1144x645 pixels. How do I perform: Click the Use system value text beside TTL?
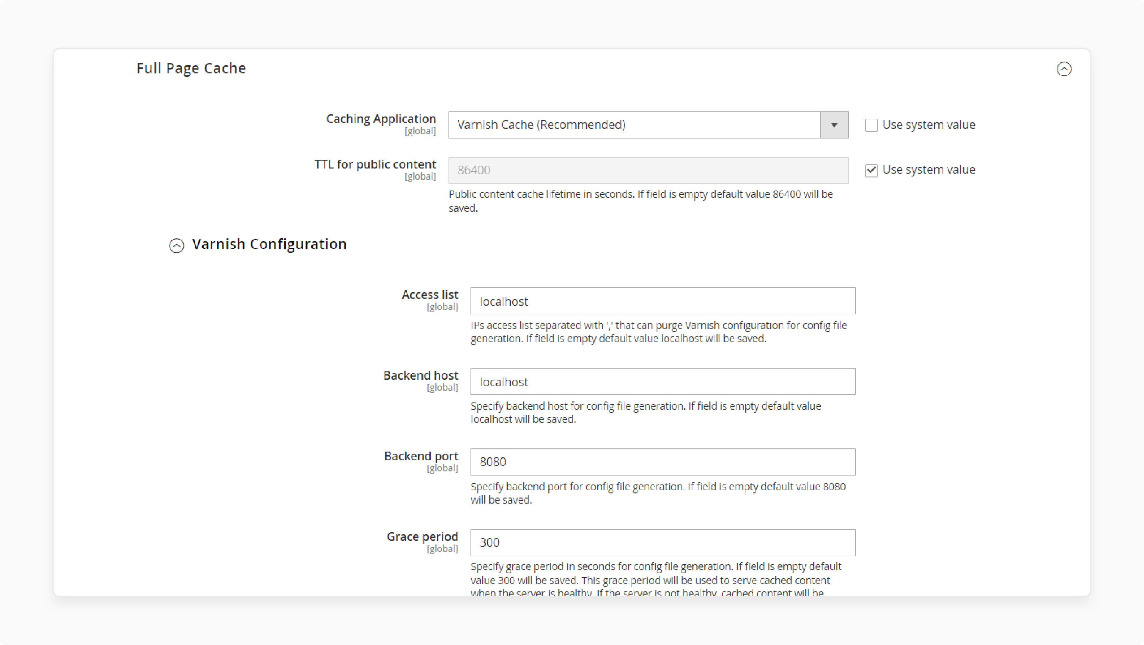(x=929, y=169)
